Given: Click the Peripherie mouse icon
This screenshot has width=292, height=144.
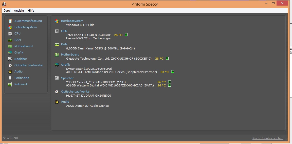Looking at the screenshot, I should (x=10, y=78).
